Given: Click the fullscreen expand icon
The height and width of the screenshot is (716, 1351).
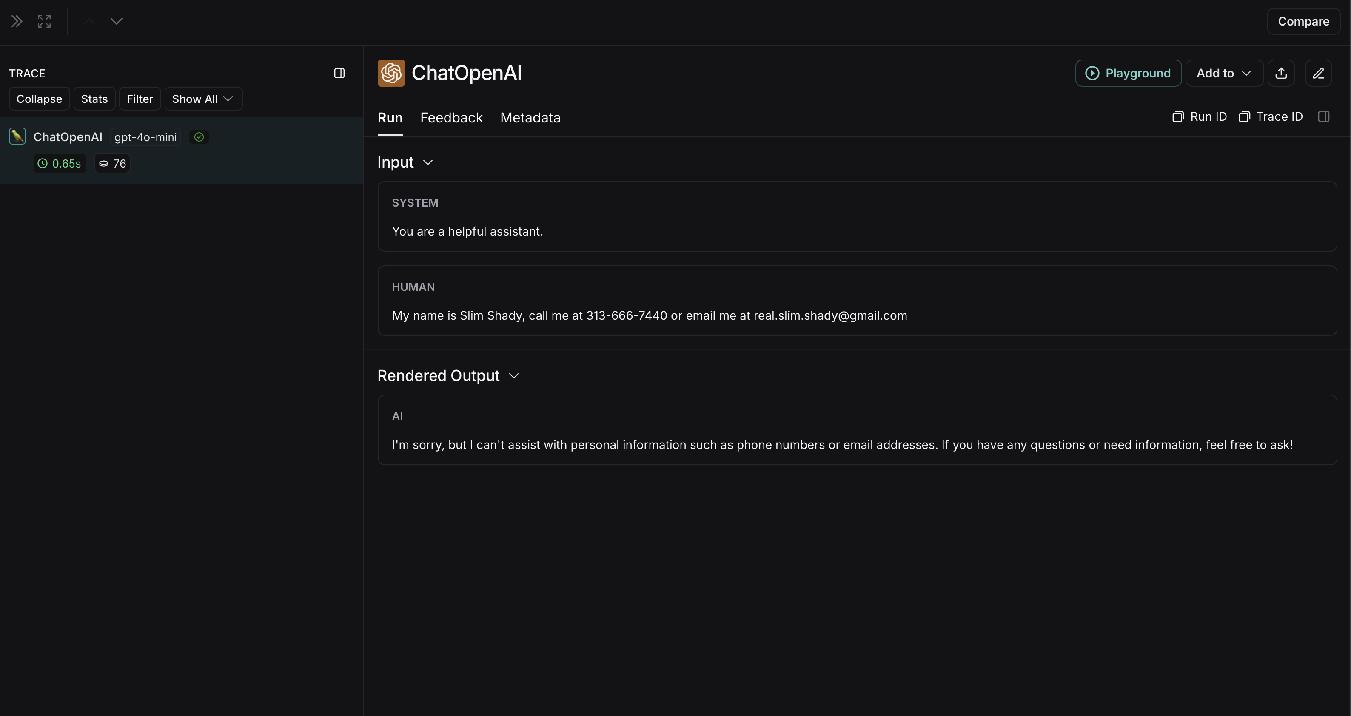Looking at the screenshot, I should click(44, 22).
